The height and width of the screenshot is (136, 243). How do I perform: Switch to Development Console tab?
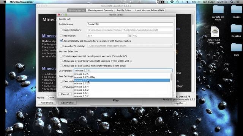[100, 10]
